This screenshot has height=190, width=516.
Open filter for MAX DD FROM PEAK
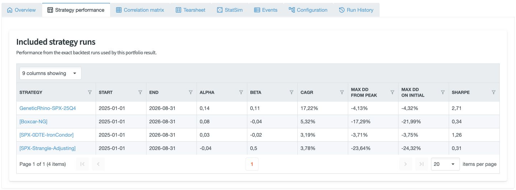(392, 92)
